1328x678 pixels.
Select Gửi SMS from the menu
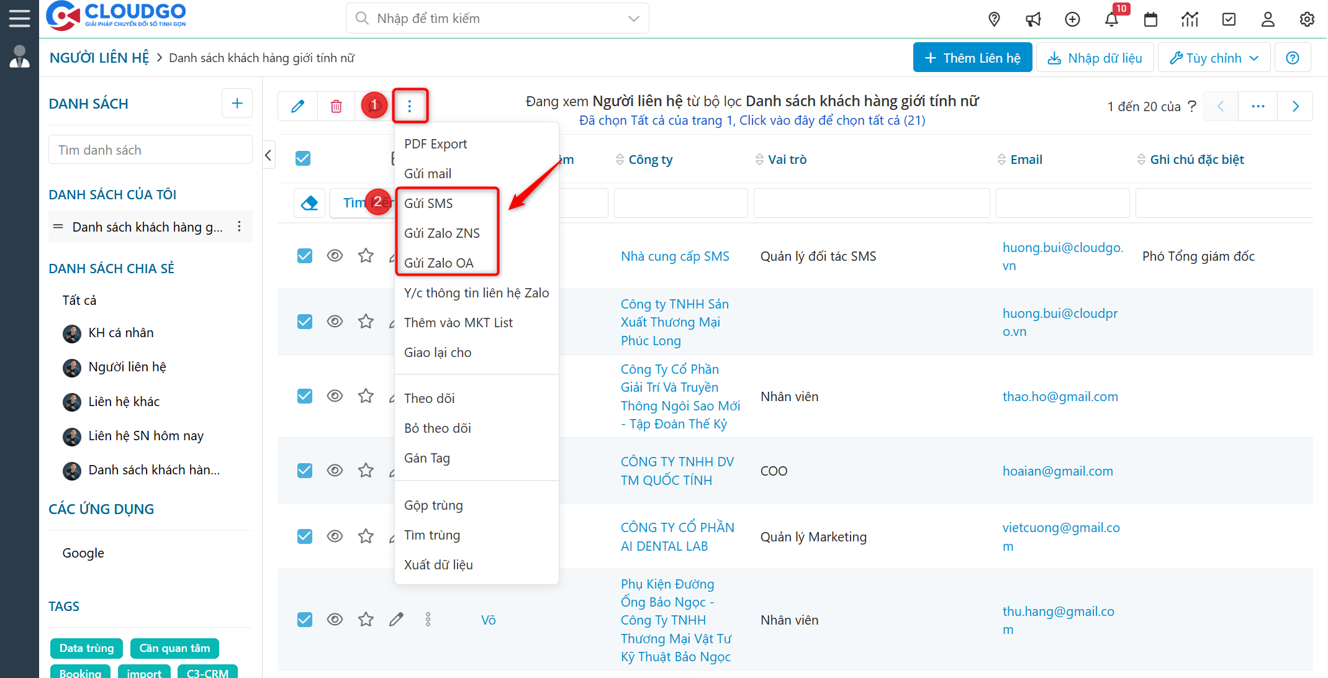click(428, 204)
